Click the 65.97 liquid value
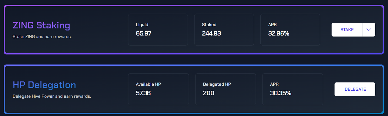388x116 pixels. (144, 33)
